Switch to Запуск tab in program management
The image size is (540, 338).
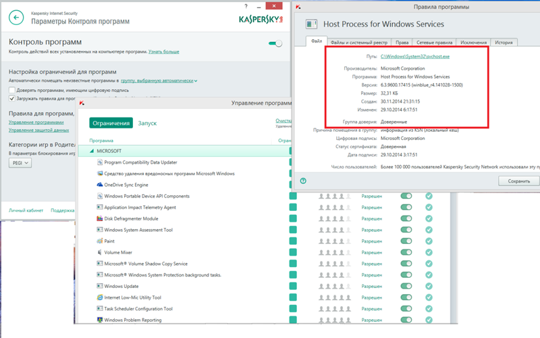(147, 123)
